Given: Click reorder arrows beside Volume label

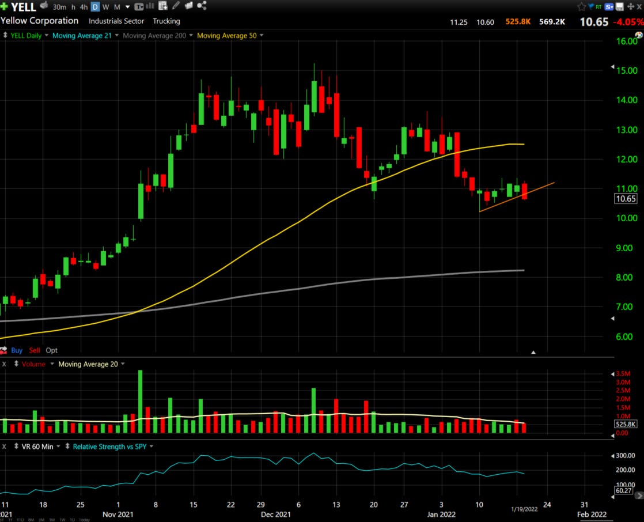Looking at the screenshot, I should click(16, 364).
